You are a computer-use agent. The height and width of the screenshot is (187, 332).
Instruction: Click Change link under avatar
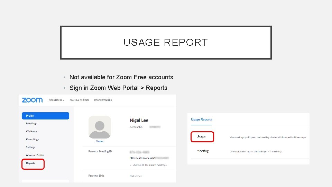pyautogui.click(x=100, y=141)
